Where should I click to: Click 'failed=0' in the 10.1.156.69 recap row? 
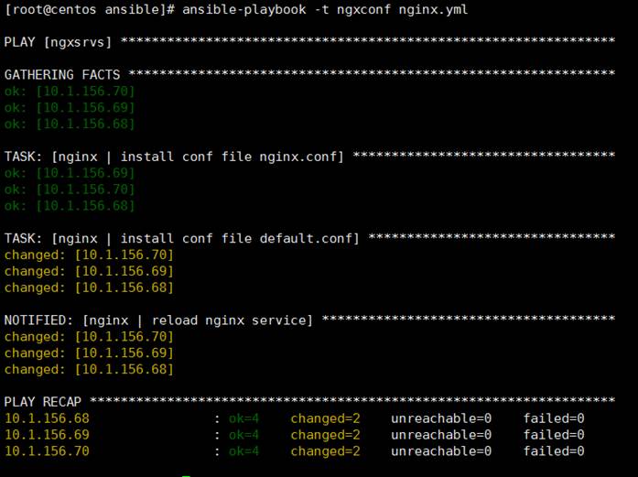[x=554, y=435]
